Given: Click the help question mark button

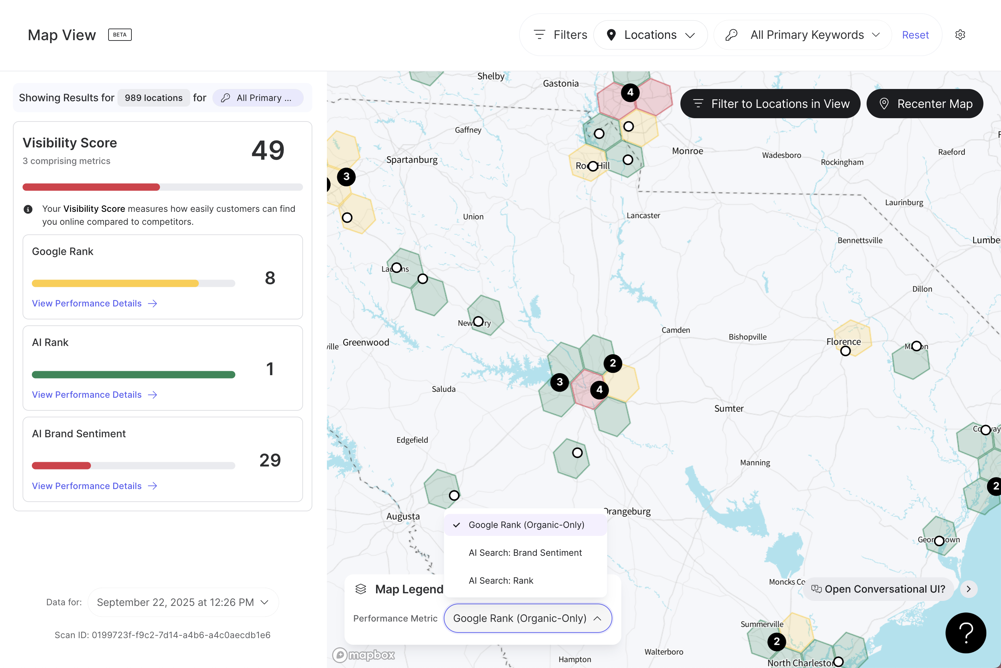Looking at the screenshot, I should tap(965, 632).
